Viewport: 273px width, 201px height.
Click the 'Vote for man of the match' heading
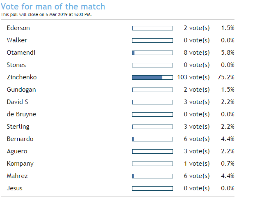(53, 7)
